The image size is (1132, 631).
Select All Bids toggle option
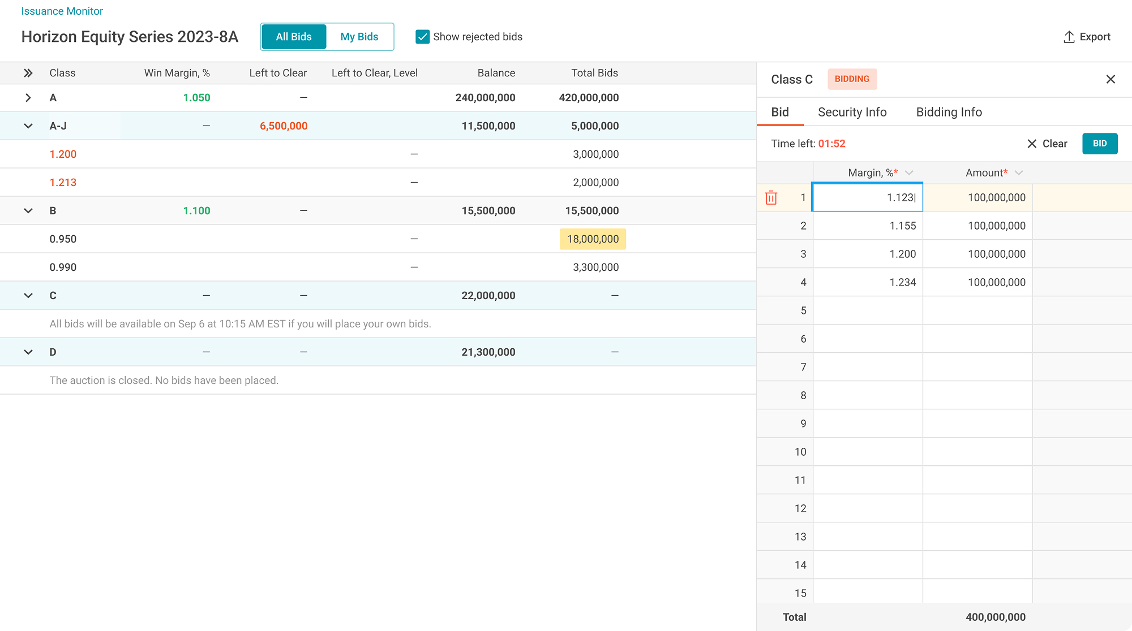(x=294, y=37)
